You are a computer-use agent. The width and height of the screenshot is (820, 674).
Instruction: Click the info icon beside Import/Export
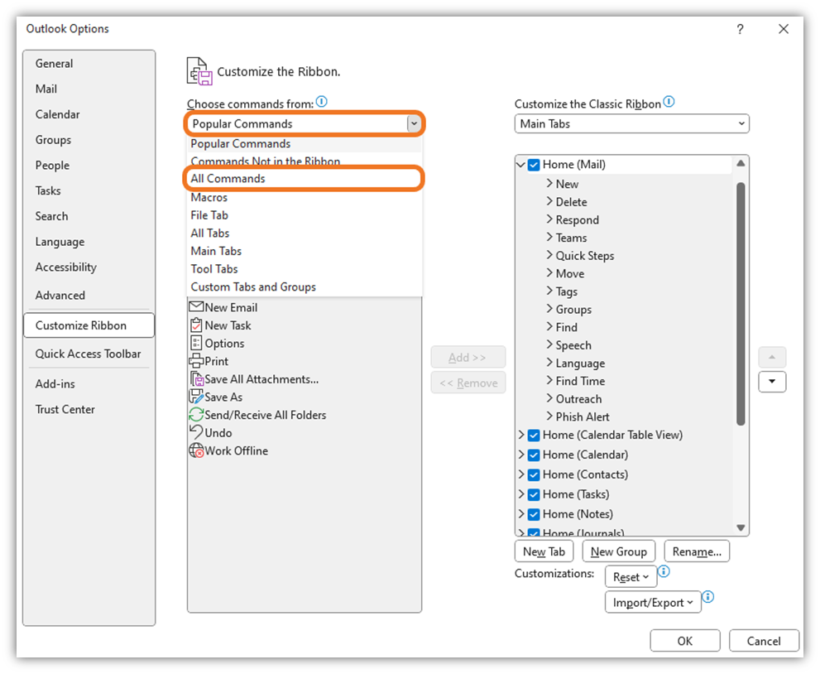[708, 596]
